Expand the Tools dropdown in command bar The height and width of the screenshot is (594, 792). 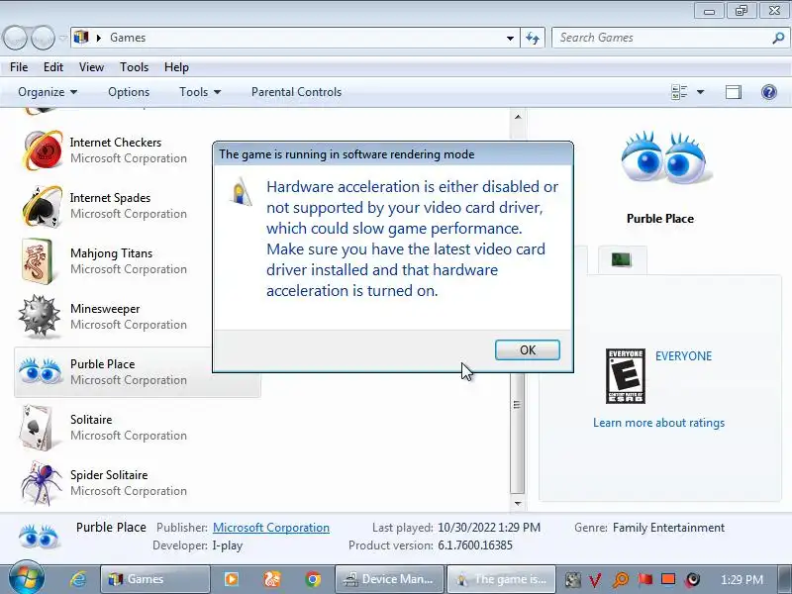(x=200, y=92)
